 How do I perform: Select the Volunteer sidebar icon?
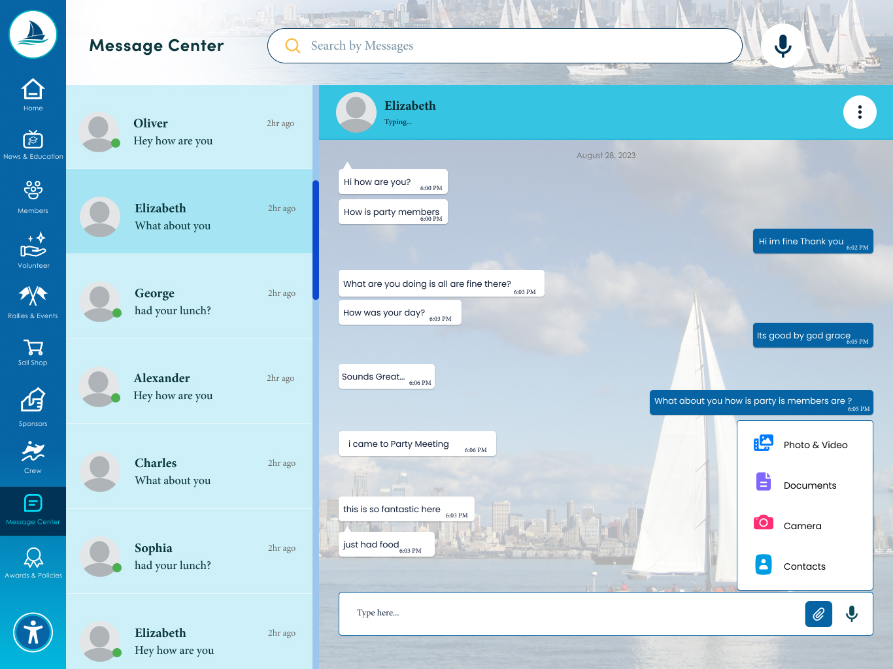click(33, 245)
